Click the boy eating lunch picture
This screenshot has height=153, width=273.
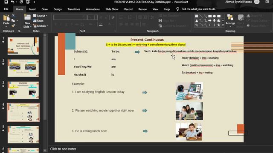(x=189, y=132)
